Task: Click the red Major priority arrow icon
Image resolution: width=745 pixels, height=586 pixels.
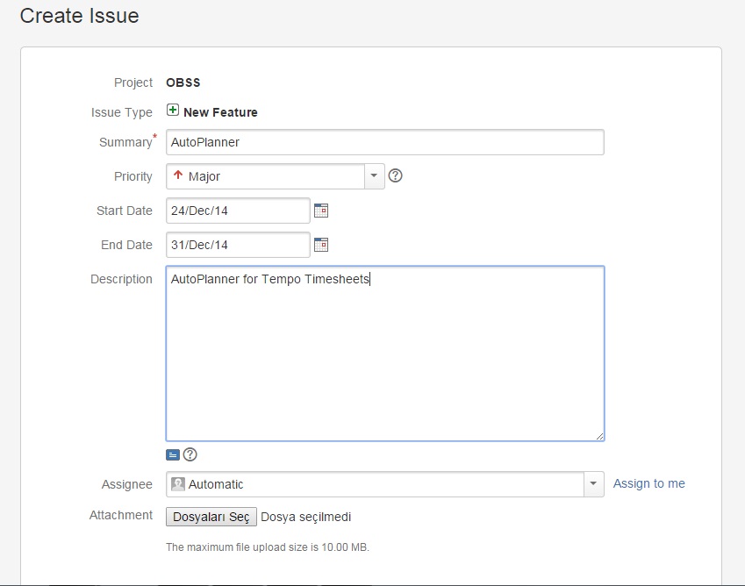Action: [x=178, y=175]
